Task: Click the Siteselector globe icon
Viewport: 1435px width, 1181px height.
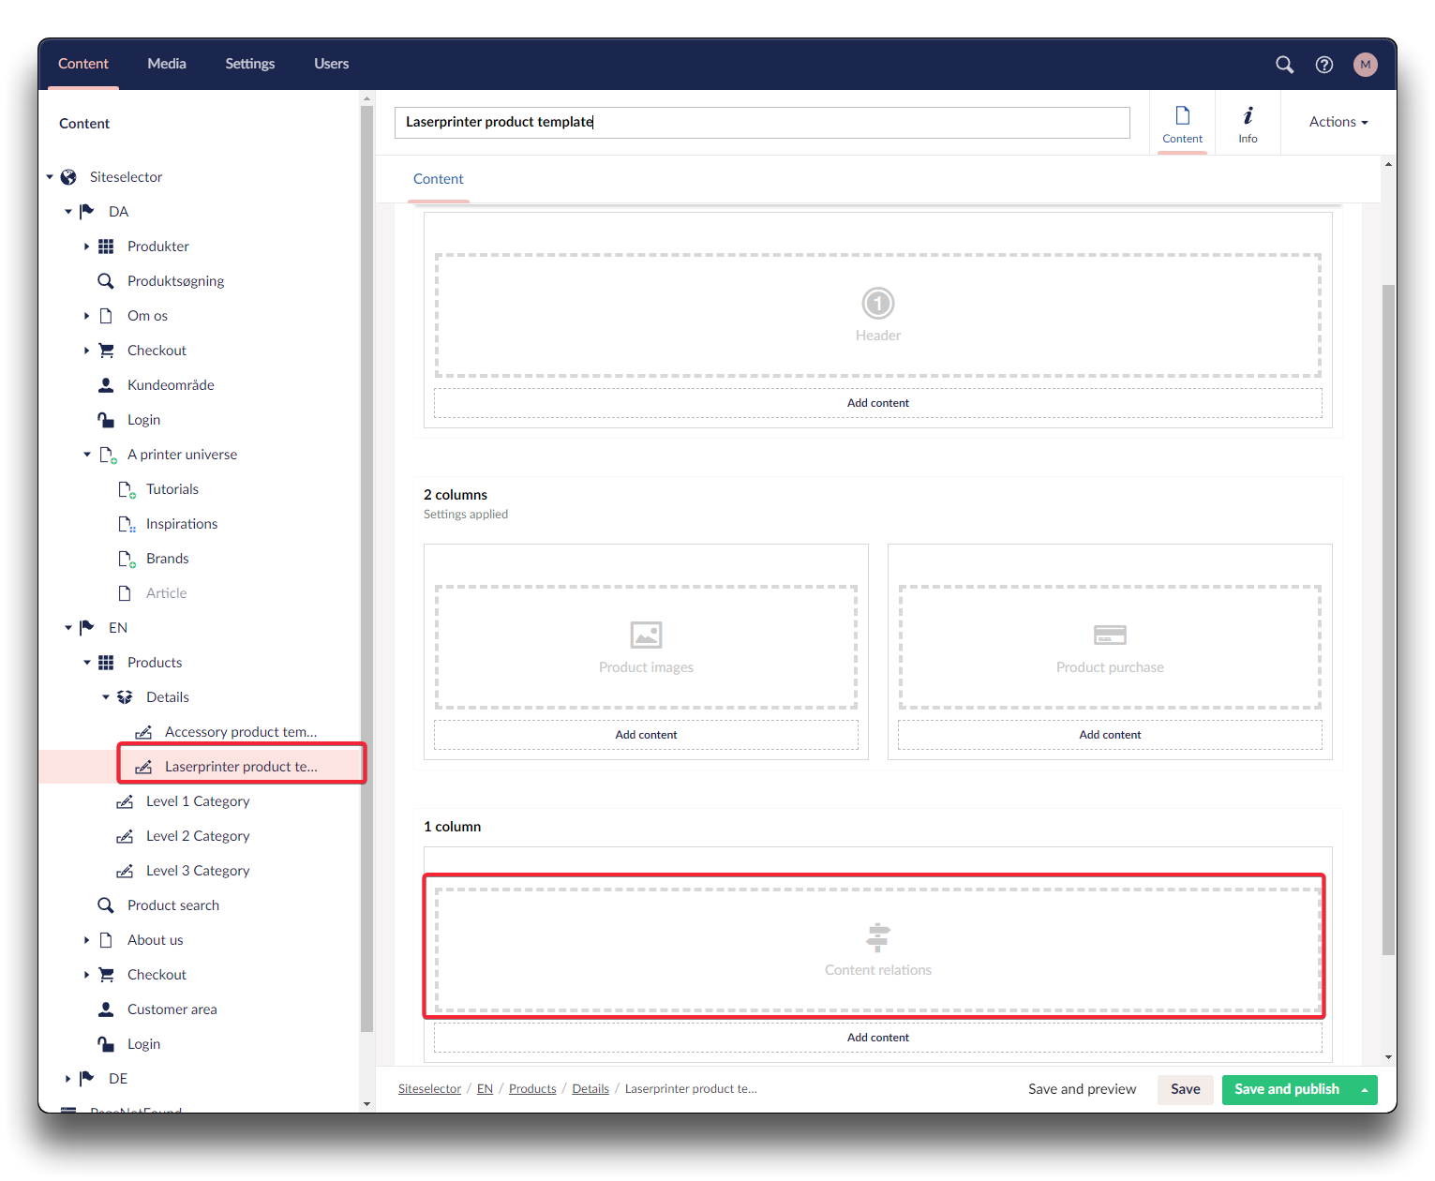Action: click(x=68, y=177)
